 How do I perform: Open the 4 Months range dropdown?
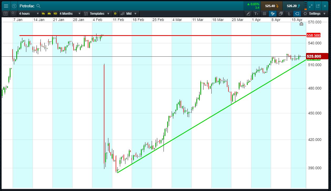[x=70, y=14]
